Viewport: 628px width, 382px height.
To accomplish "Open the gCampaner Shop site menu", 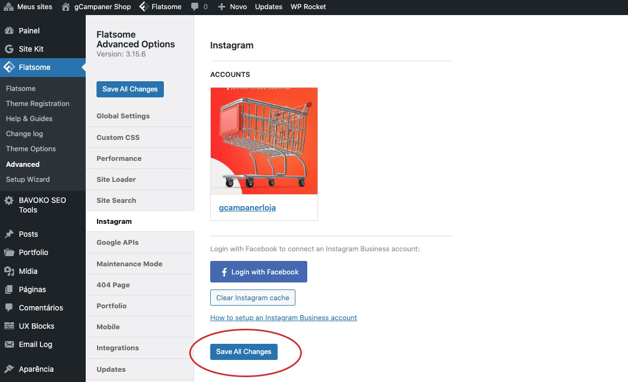I will pyautogui.click(x=96, y=7).
